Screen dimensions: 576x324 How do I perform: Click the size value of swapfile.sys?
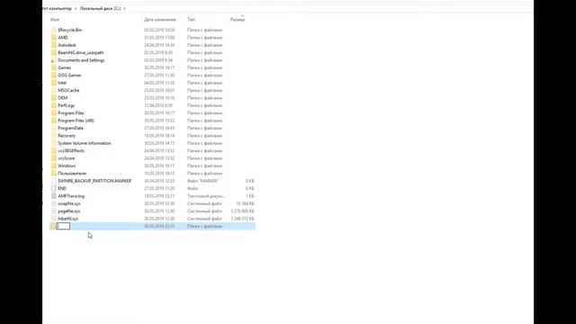tap(245, 203)
